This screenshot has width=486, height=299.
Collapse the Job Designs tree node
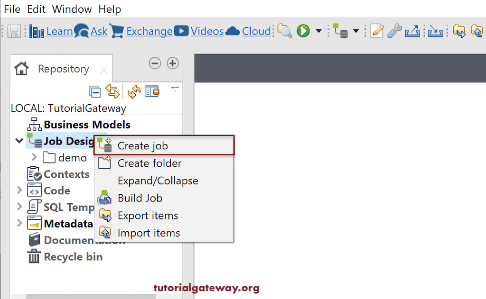[x=19, y=141]
